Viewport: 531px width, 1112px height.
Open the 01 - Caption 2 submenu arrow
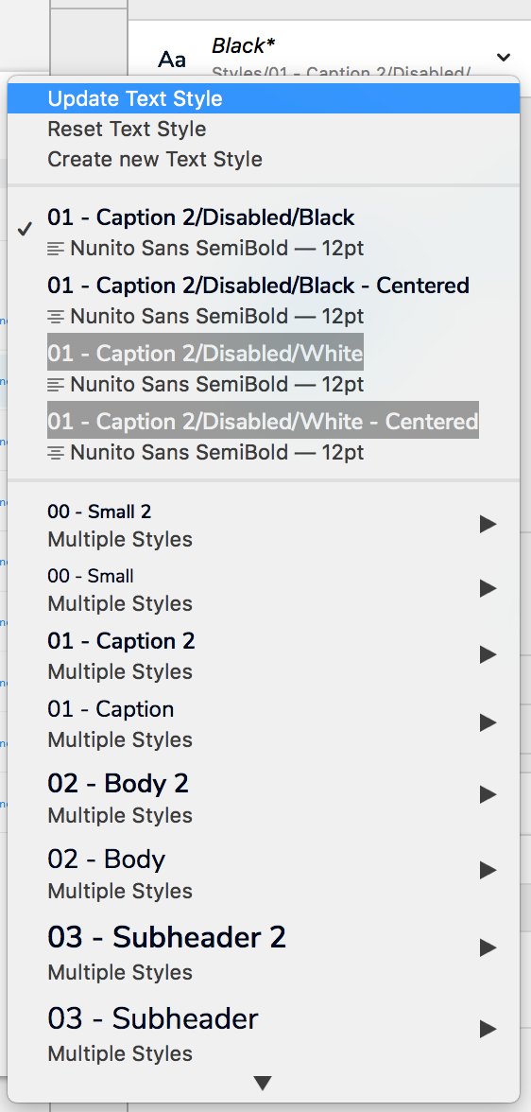point(488,654)
